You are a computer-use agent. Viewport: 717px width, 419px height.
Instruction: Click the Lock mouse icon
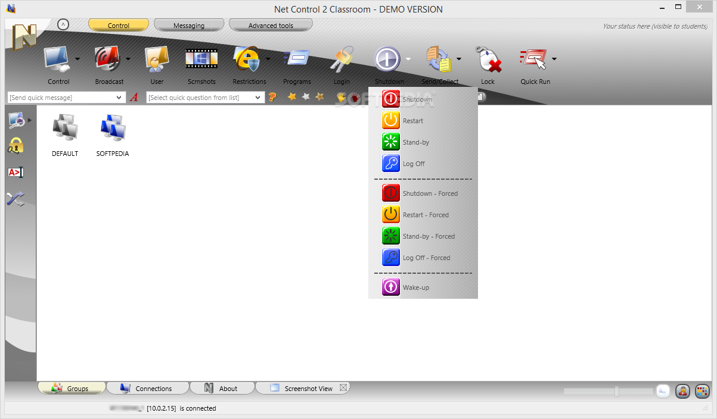(x=488, y=60)
